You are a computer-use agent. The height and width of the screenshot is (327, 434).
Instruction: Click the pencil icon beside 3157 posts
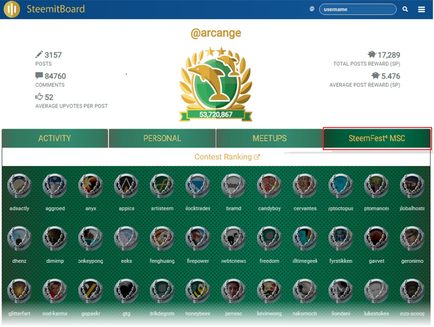(x=39, y=54)
